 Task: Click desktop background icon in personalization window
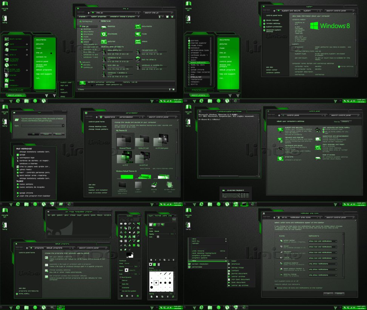[x=123, y=185]
